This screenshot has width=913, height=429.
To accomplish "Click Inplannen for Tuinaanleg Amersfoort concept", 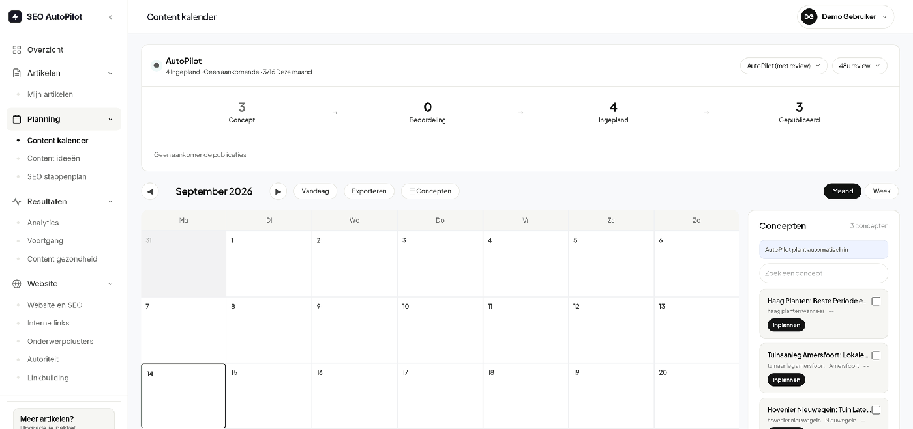I will click(786, 380).
